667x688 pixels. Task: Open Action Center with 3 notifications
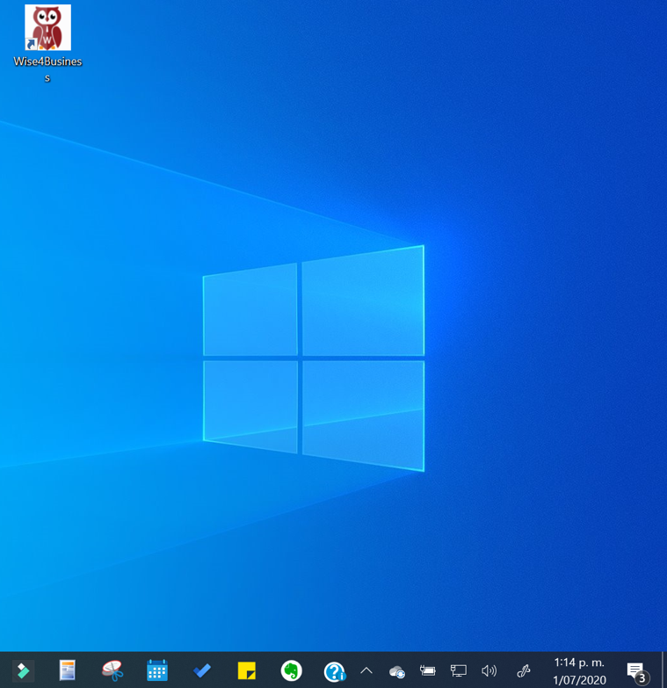coord(637,672)
